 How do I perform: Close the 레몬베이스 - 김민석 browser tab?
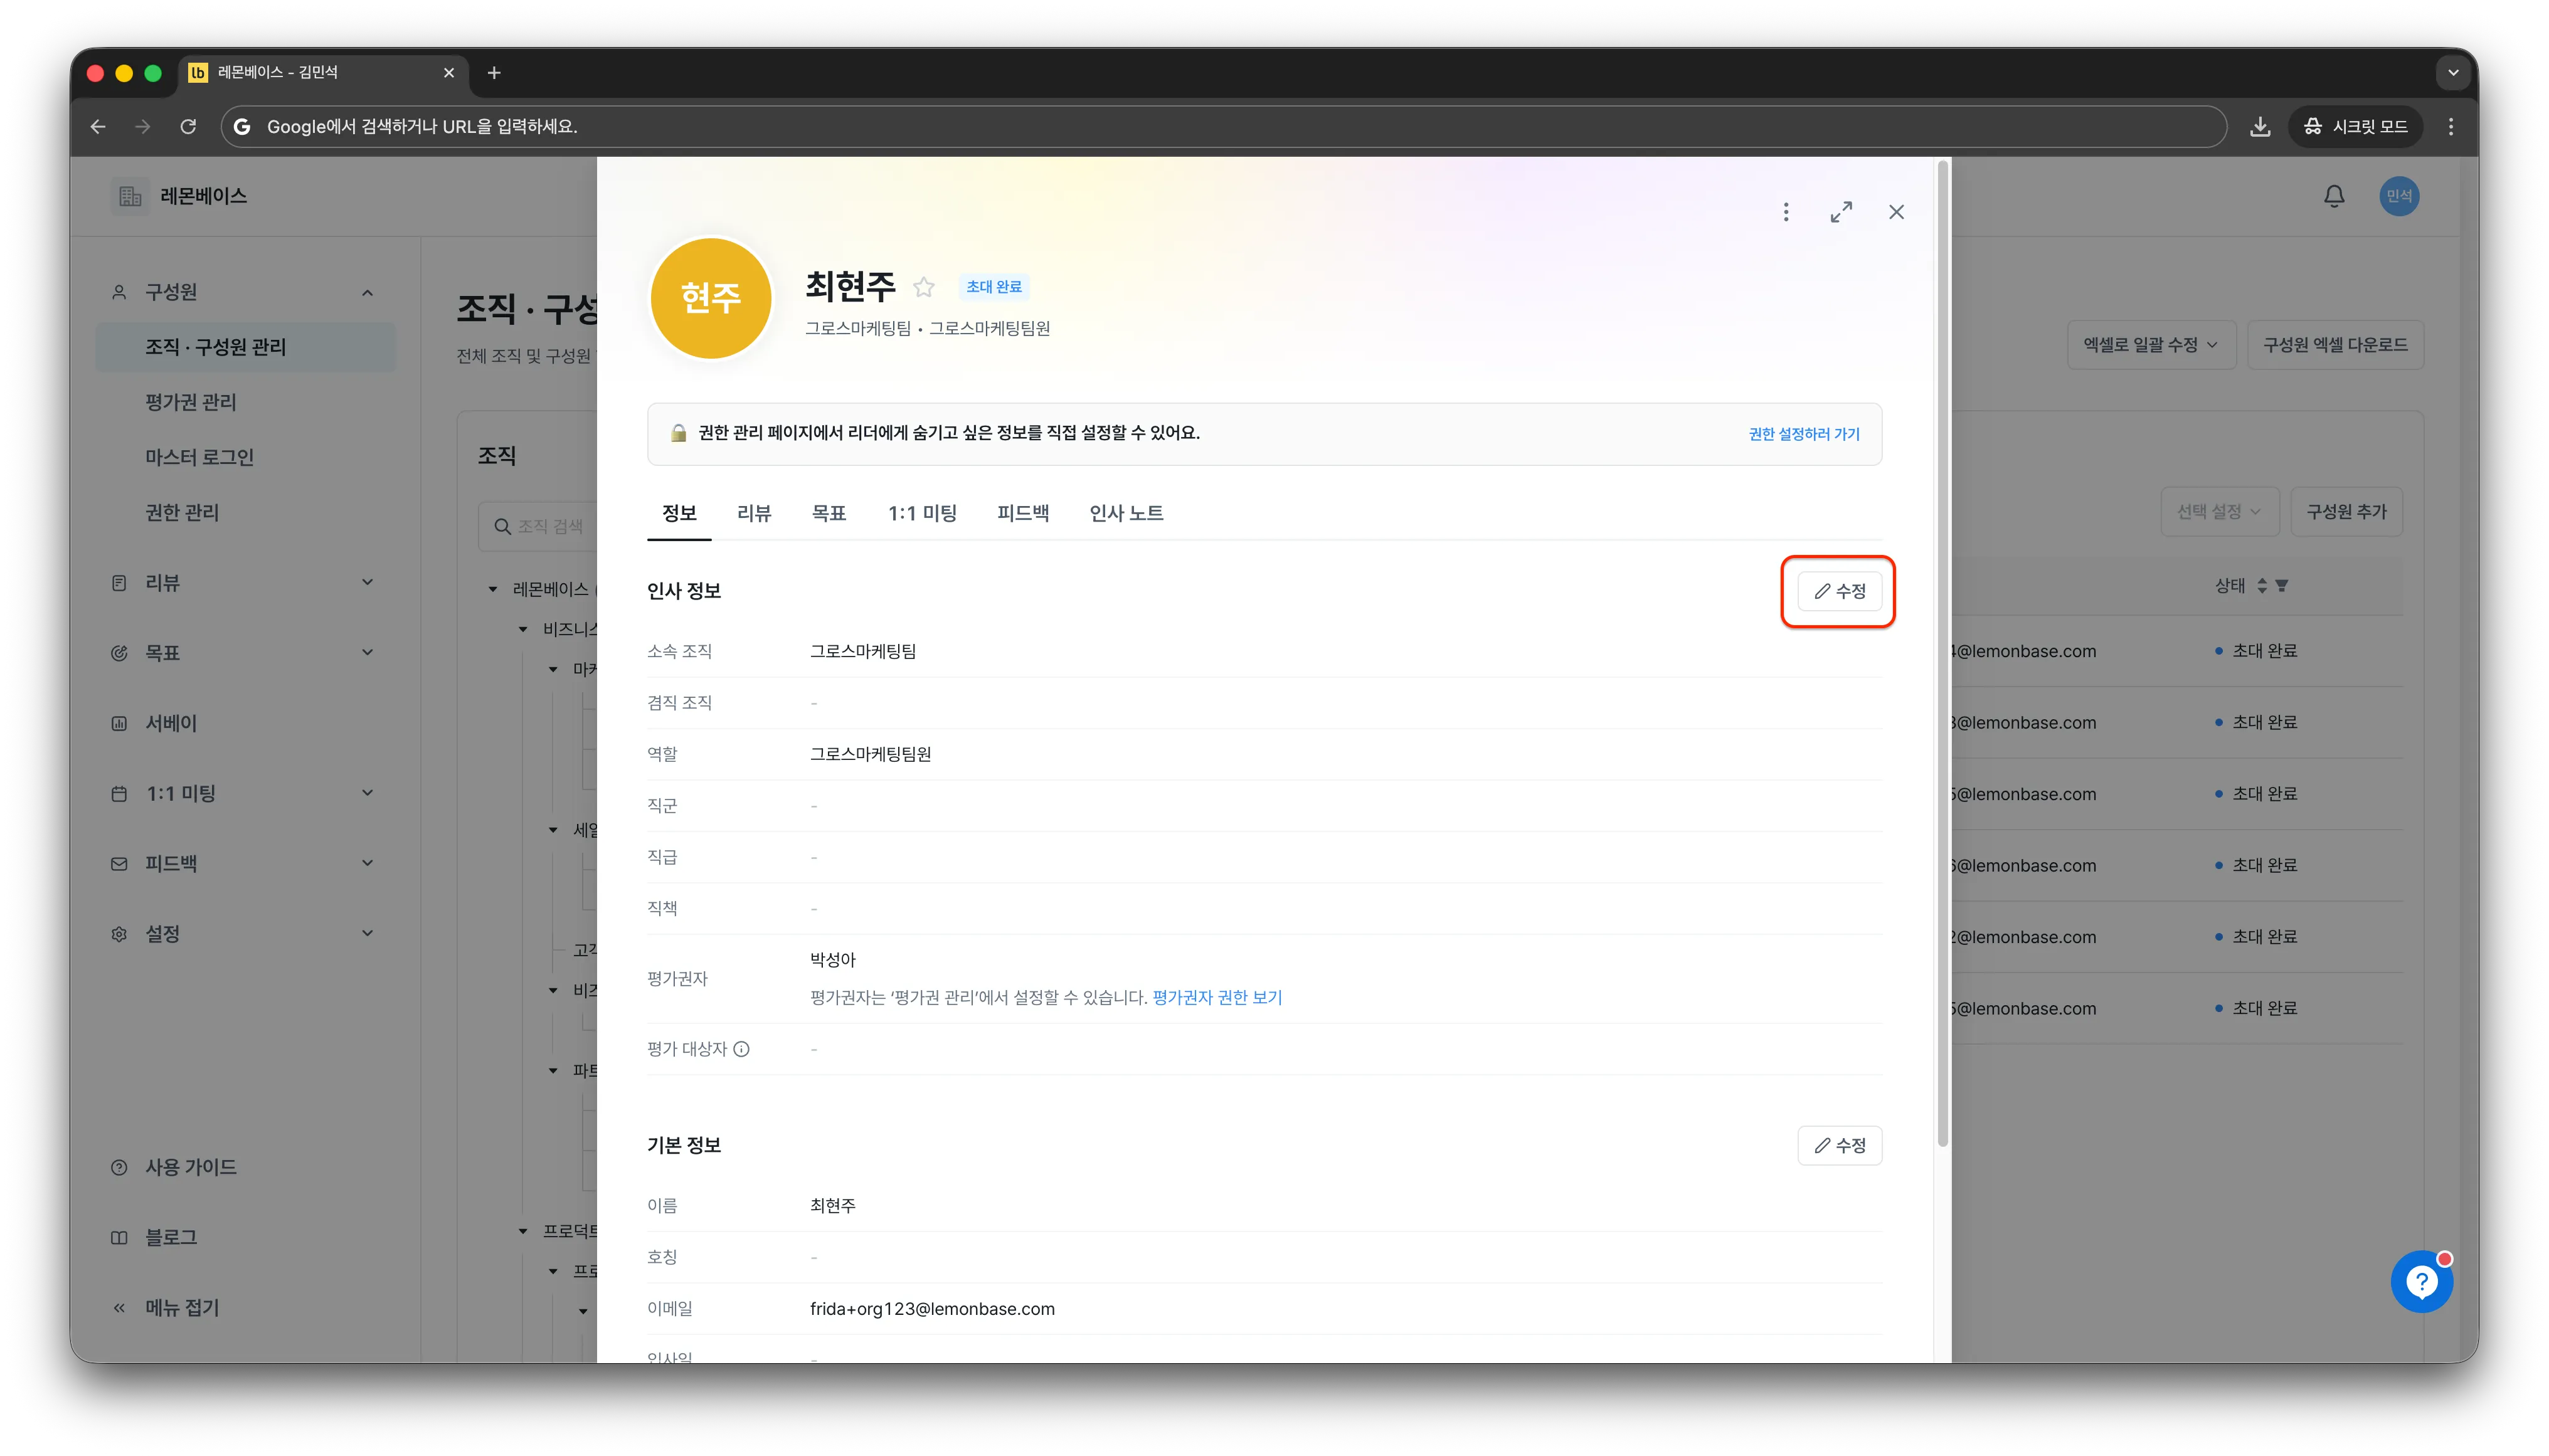pos(449,73)
